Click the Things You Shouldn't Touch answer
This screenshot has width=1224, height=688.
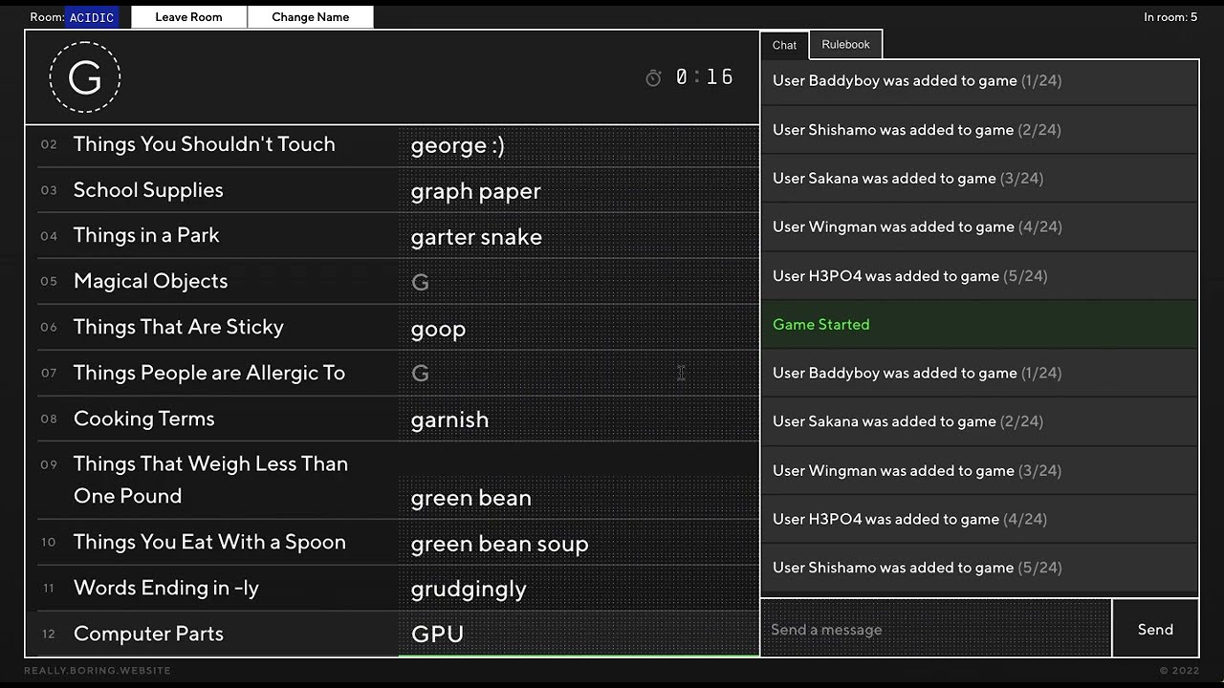click(578, 145)
